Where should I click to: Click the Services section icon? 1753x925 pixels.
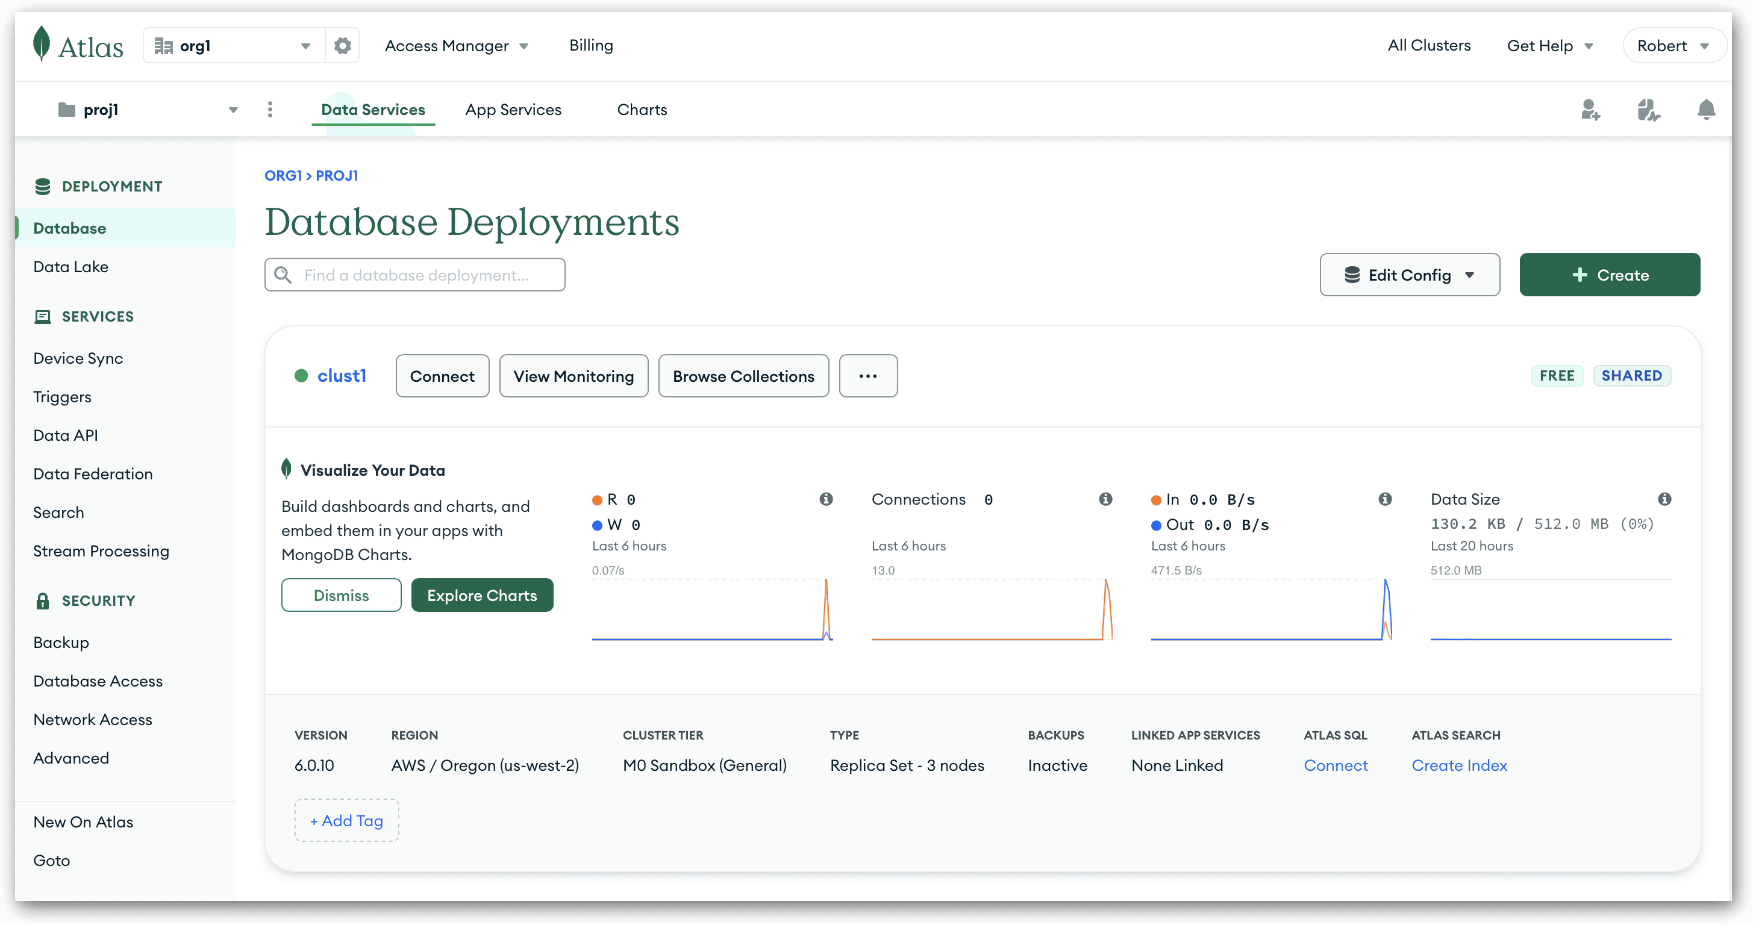pyautogui.click(x=43, y=316)
